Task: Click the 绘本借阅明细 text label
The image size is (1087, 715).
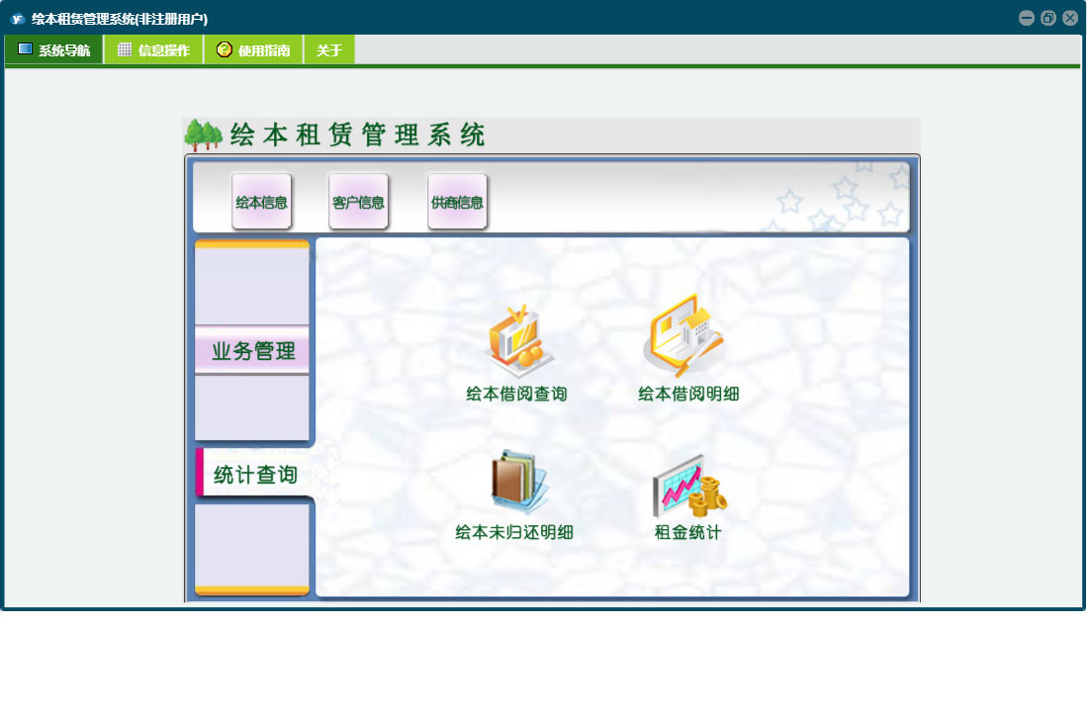Action: (688, 394)
